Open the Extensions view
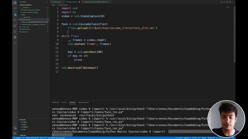This screenshot has height=139, width=248. coord(15,26)
